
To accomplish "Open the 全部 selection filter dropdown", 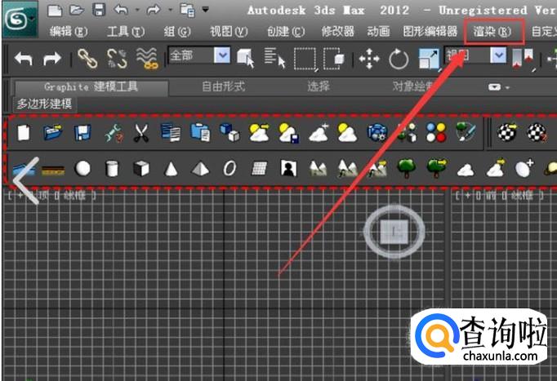I will tap(221, 56).
